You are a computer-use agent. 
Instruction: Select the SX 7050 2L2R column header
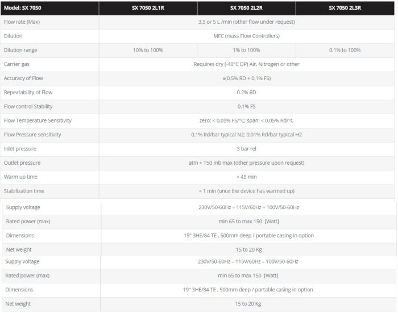[246, 8]
